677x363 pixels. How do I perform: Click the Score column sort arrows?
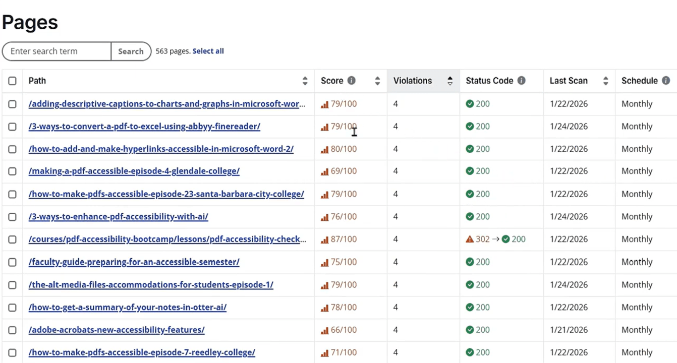coord(377,81)
